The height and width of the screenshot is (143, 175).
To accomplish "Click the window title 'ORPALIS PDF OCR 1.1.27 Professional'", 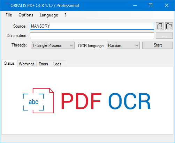I will [x=45, y=6].
